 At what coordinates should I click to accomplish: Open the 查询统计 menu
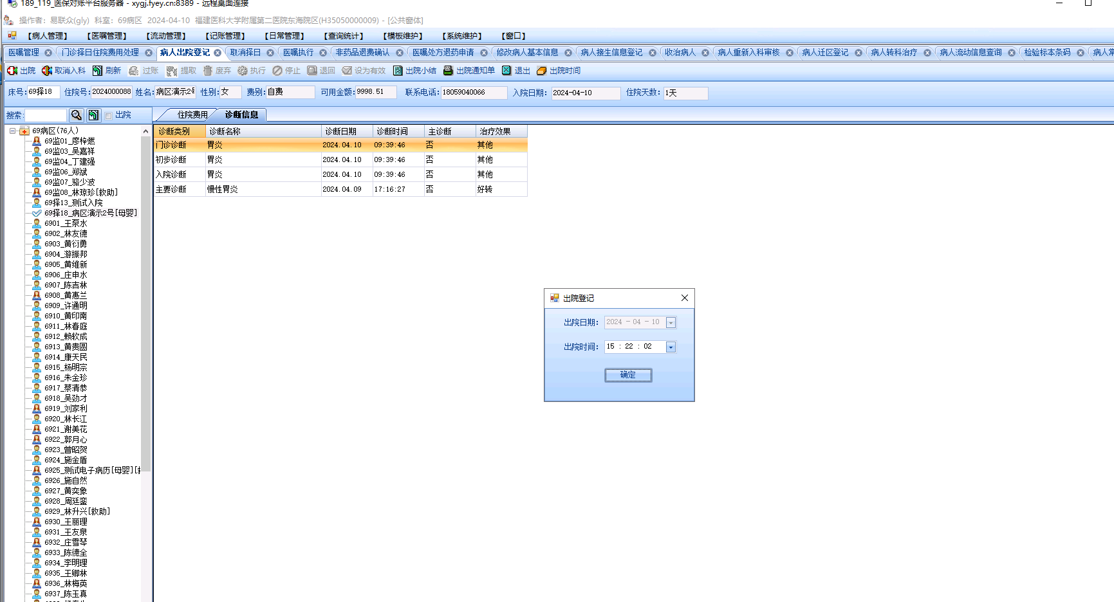(x=344, y=36)
